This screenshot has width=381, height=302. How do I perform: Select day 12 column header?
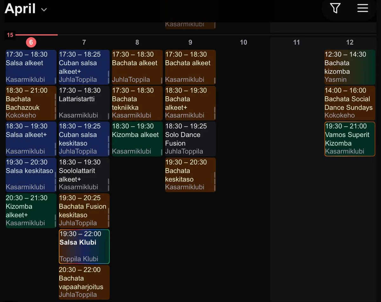tap(350, 42)
